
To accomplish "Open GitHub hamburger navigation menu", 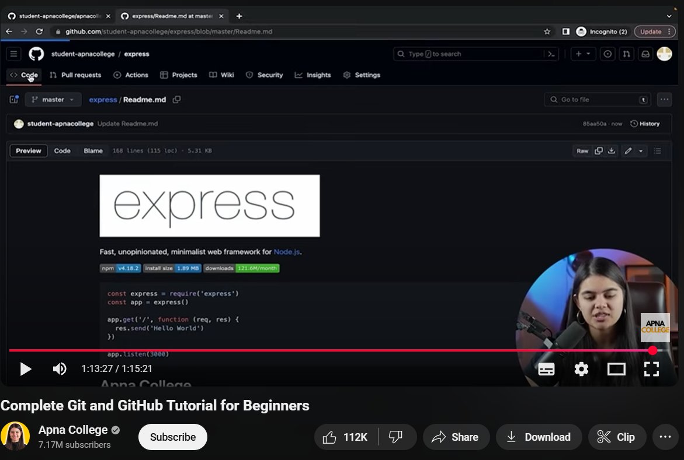I will pyautogui.click(x=13, y=54).
